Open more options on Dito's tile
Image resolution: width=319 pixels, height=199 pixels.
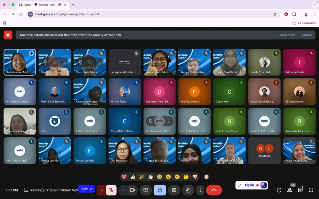point(99,62)
